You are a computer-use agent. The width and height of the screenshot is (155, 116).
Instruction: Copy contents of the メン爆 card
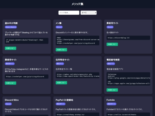[x=61, y=50]
